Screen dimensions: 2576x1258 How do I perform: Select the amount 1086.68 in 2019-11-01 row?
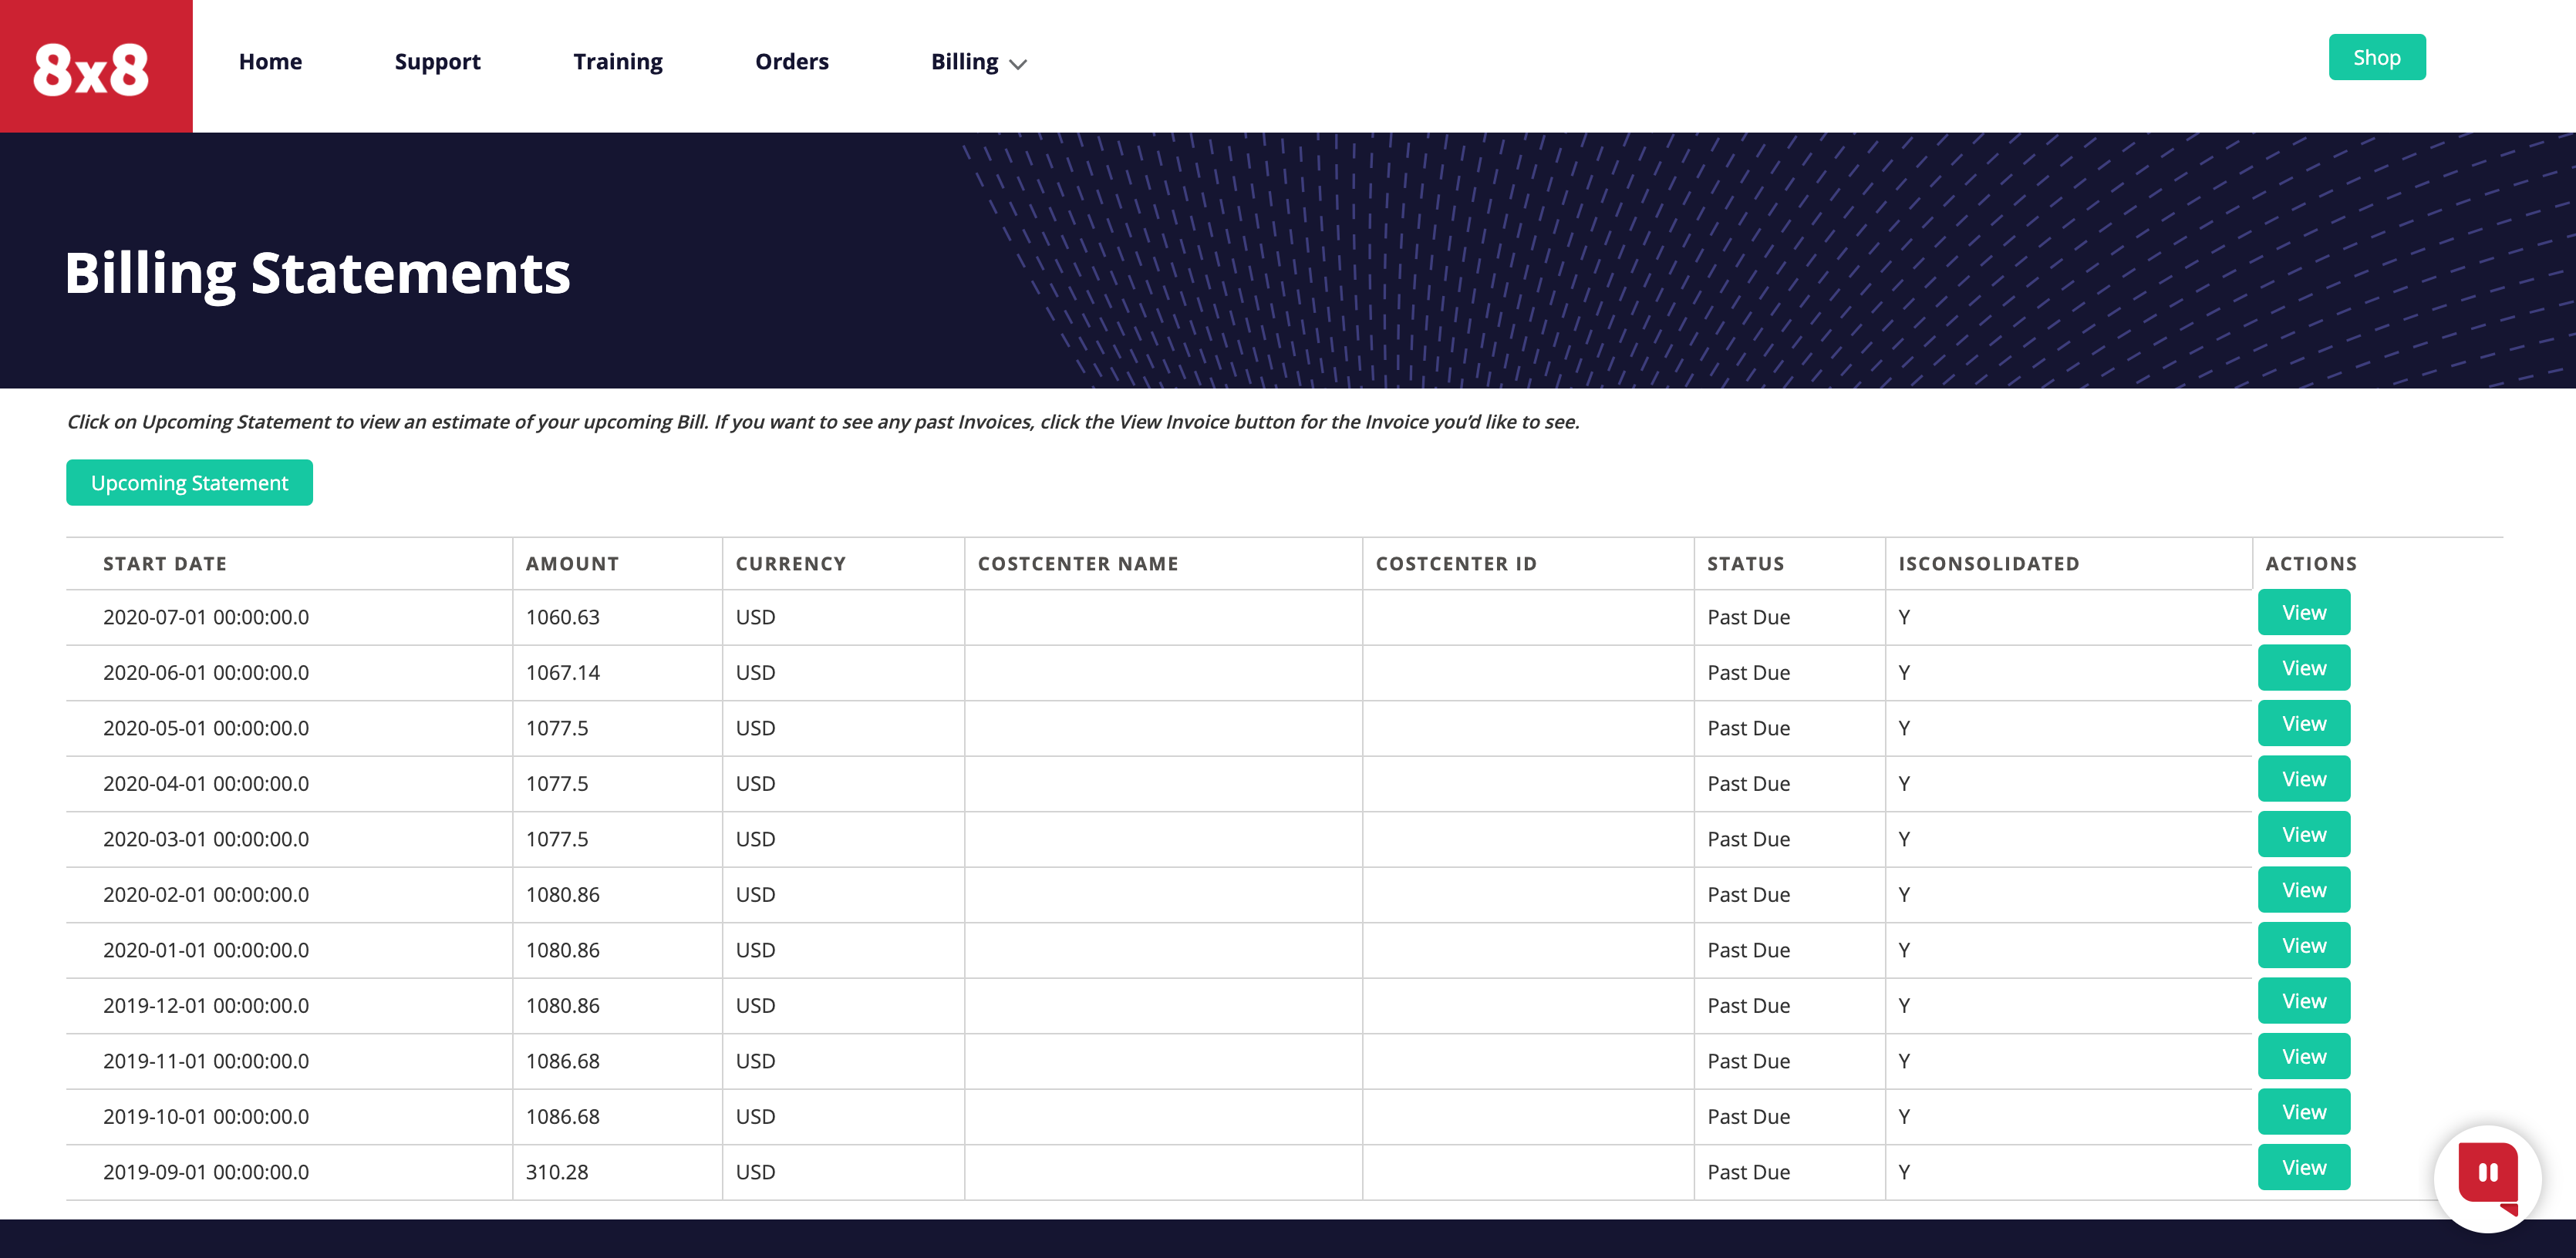tap(563, 1061)
